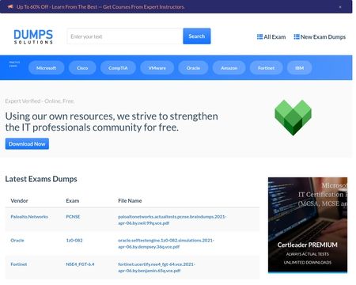The image size is (356, 285).
Task: Click the Download Now button
Action: point(27,144)
